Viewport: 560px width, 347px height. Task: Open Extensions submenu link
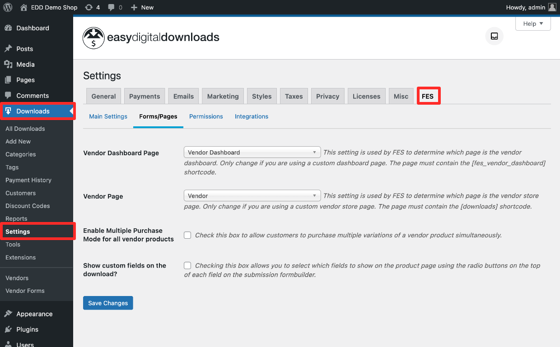pos(21,257)
